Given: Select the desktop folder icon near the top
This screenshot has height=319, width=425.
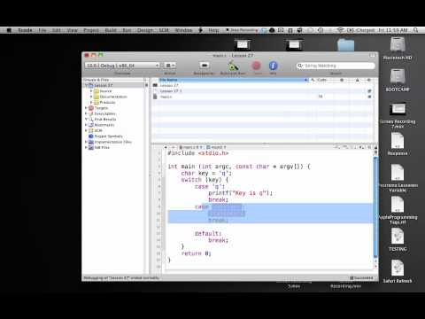Looking at the screenshot, I should tap(346, 45).
